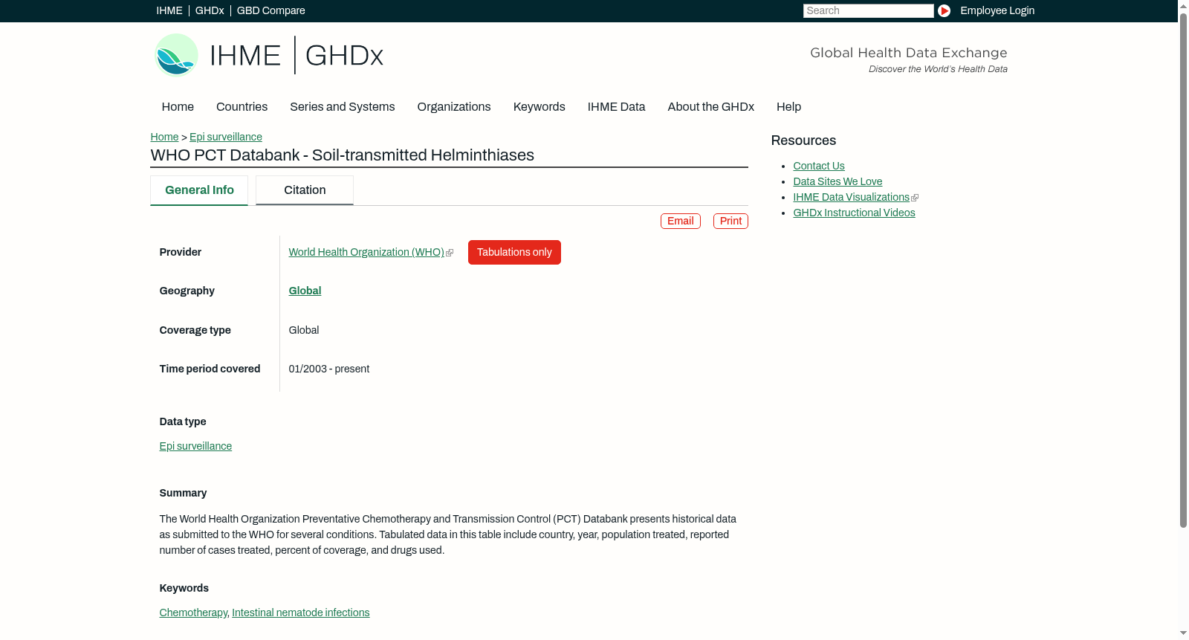Click the time period value '01/2003 - present'

tap(329, 369)
